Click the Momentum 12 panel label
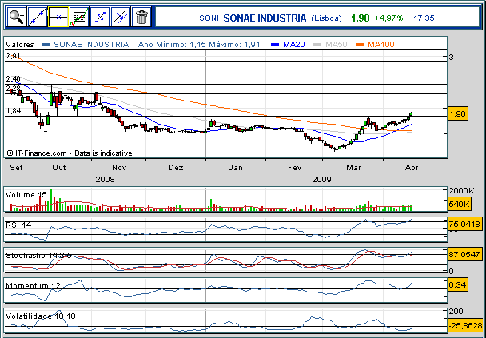This screenshot has height=338, width=486. pyautogui.click(x=33, y=285)
